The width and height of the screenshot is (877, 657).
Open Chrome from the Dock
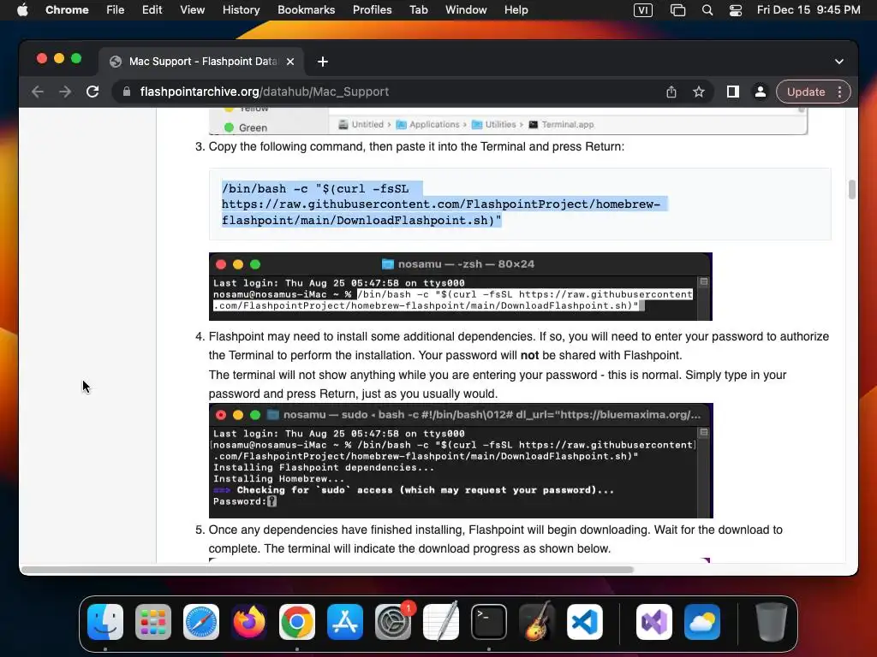(x=297, y=622)
